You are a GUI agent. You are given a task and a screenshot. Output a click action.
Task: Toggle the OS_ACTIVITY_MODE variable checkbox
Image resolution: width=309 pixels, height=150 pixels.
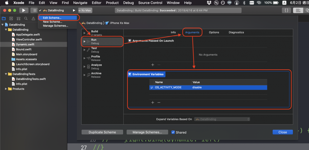pos(151,87)
